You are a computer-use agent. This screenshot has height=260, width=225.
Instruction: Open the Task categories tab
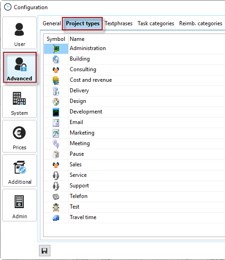click(x=156, y=23)
